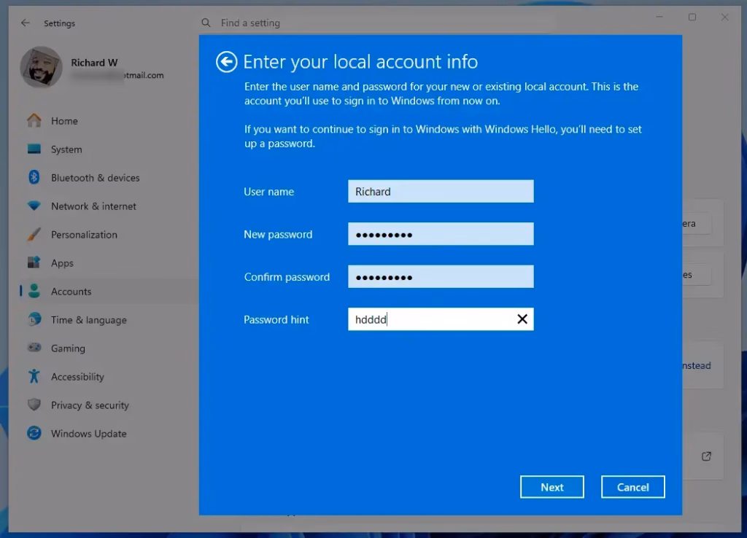Click the Apps icon in sidebar

34,263
